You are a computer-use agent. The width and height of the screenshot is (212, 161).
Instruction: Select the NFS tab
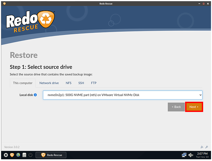[69, 83]
